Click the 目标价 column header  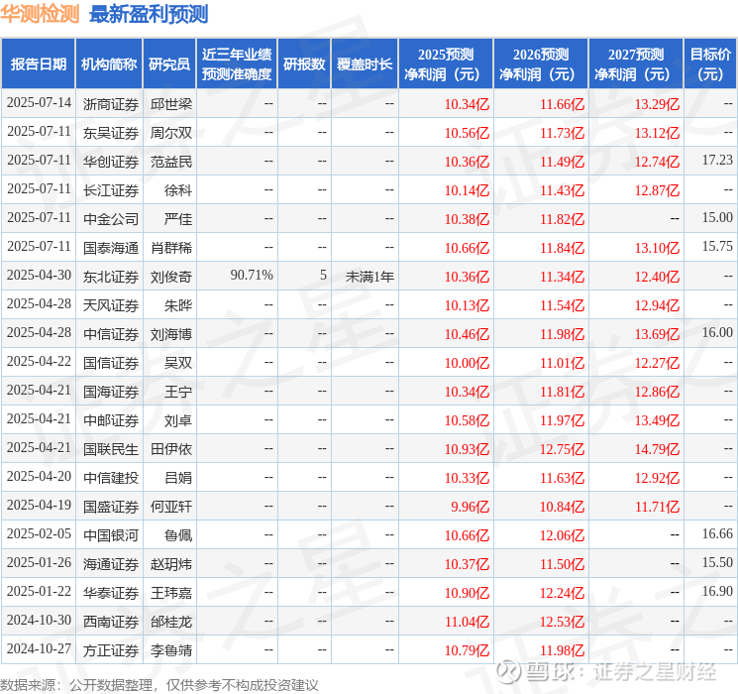[x=709, y=63]
